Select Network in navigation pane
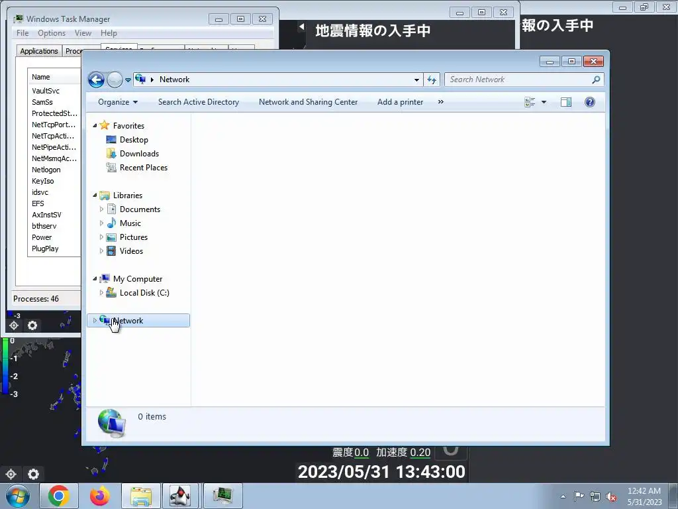Viewport: 678px width, 509px height. [138, 321]
